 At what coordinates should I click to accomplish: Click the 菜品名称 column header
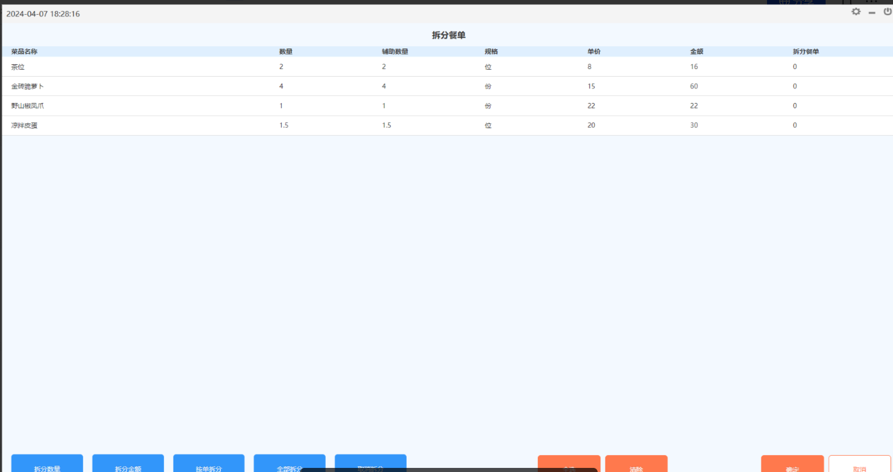pyautogui.click(x=24, y=51)
